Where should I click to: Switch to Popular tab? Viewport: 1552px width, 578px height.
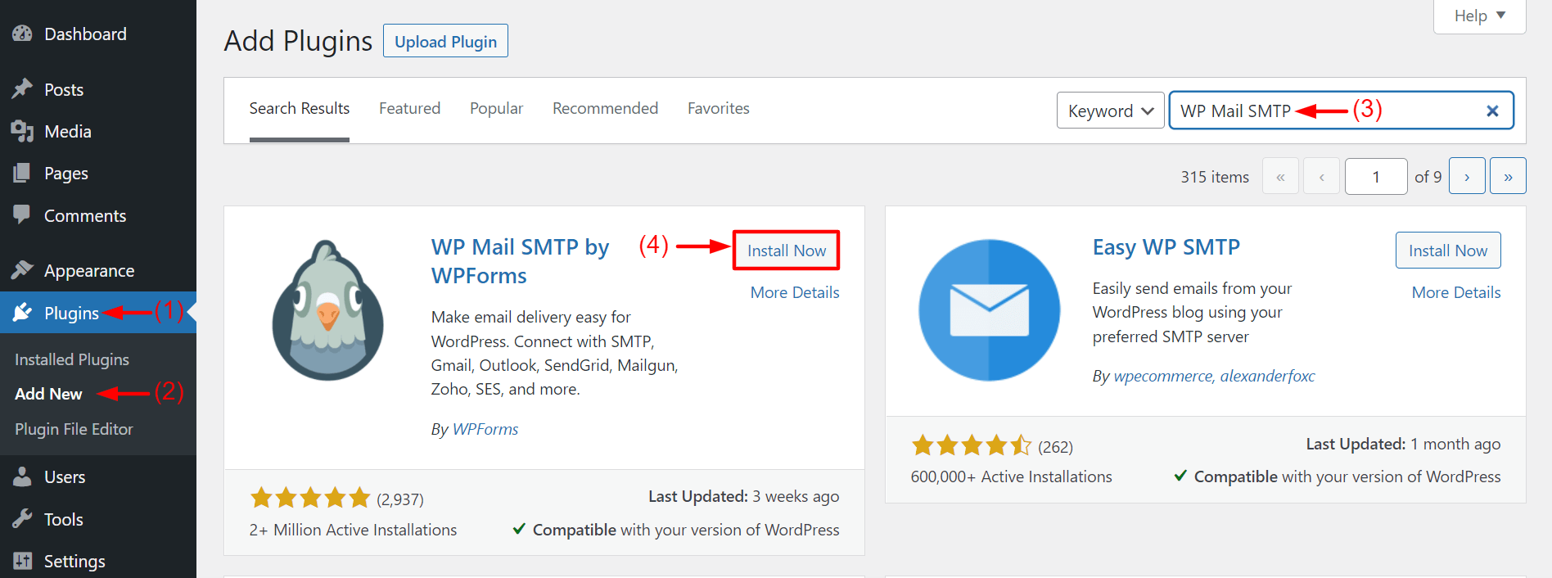[496, 108]
